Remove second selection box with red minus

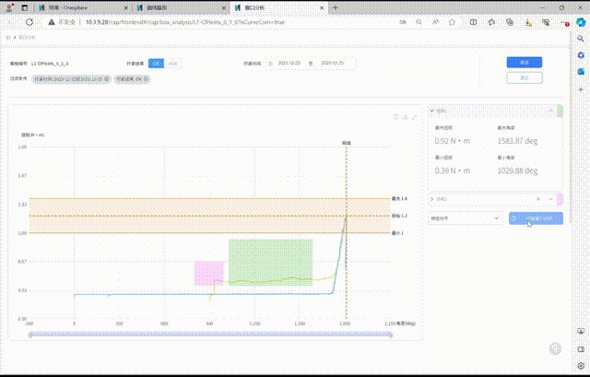pos(550,199)
